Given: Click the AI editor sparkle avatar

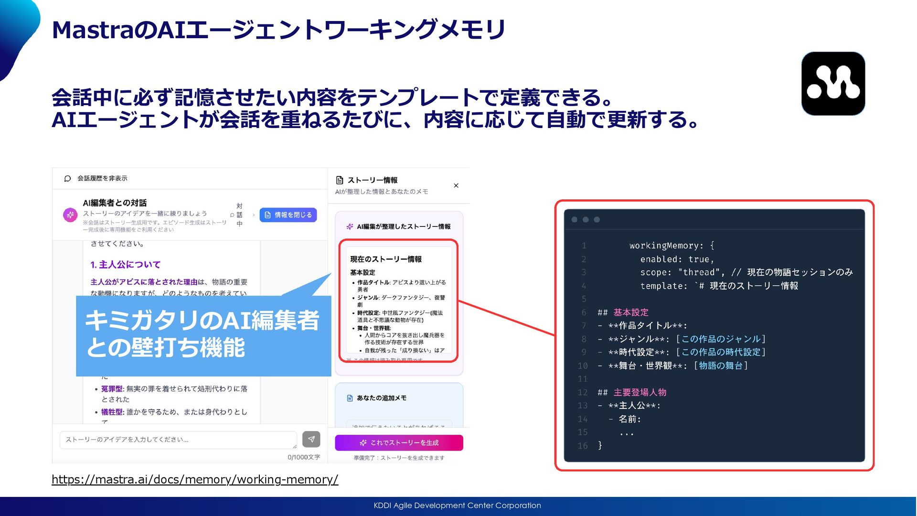Looking at the screenshot, I should 70,215.
